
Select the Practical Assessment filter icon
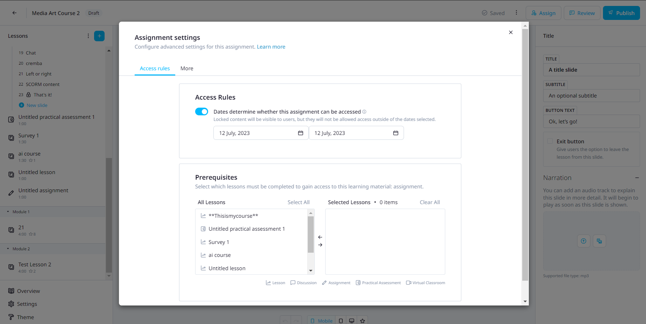coord(358,282)
